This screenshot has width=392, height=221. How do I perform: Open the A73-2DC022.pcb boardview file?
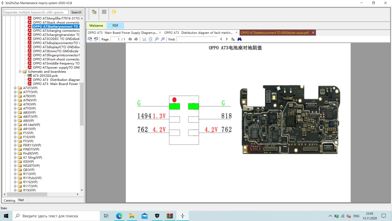click(45, 76)
